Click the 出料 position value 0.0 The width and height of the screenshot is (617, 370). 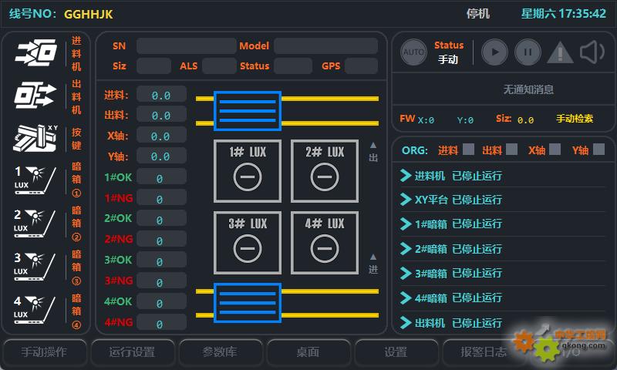click(x=161, y=116)
